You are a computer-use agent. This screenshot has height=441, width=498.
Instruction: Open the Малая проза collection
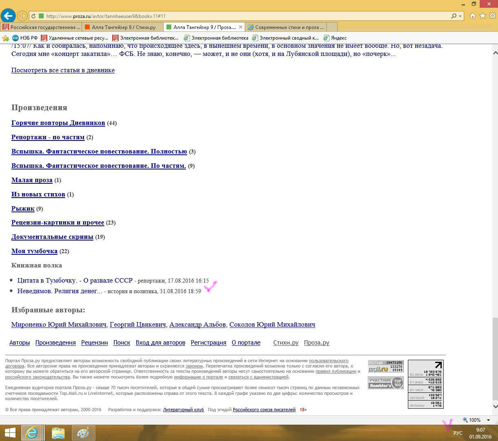pos(32,180)
